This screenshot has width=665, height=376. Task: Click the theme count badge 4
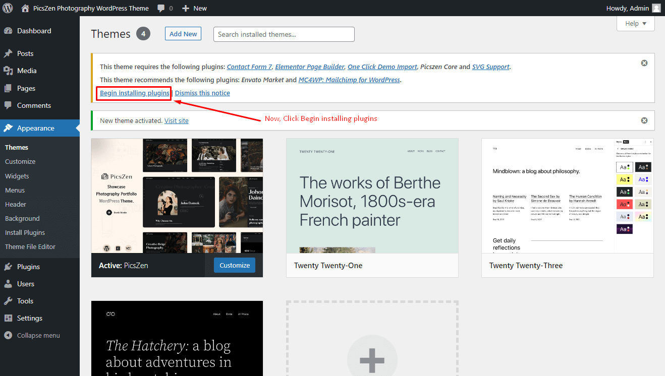pos(143,34)
